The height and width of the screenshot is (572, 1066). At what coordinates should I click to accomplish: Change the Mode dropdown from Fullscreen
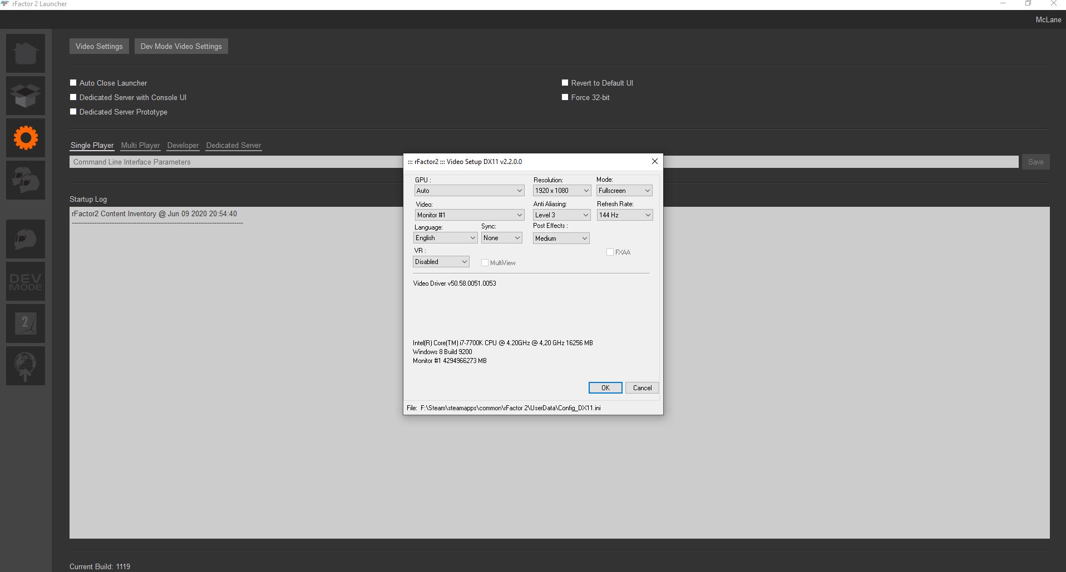coord(624,191)
